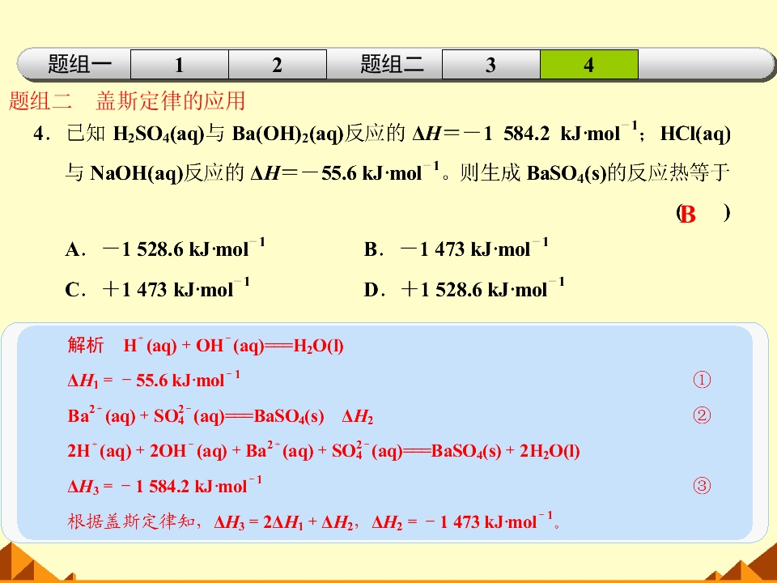Select the green highlighted tab 4
The height and width of the screenshot is (583, 777).
coord(588,65)
